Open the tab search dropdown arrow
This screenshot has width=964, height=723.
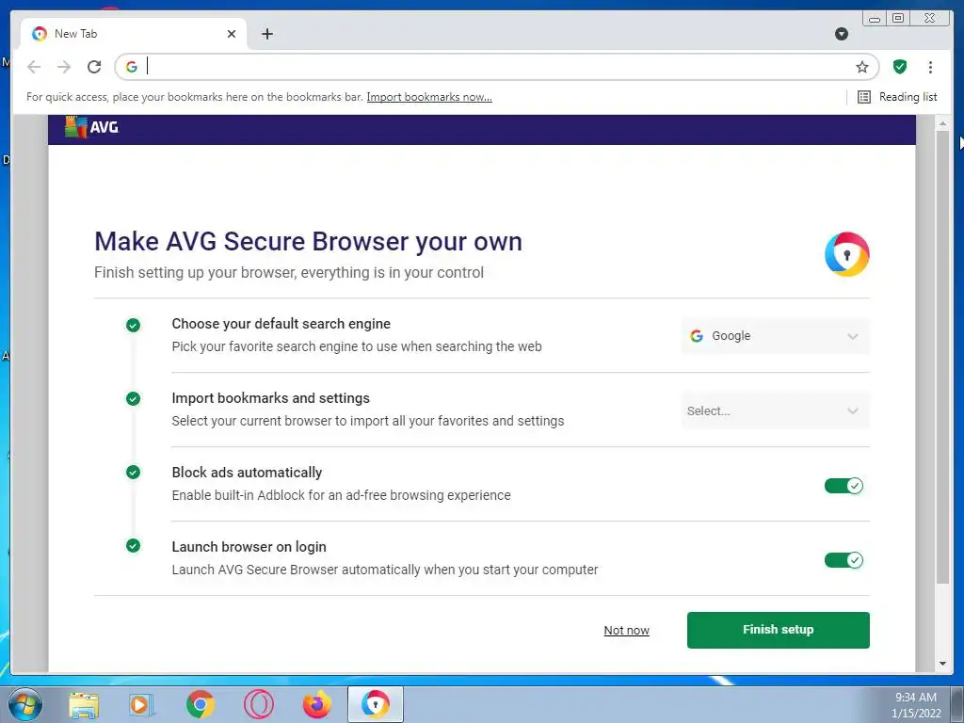coord(842,34)
